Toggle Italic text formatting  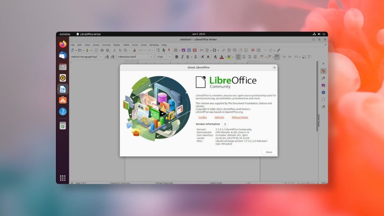[182, 57]
